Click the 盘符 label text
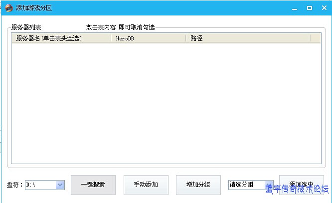Image resolution: width=332 pixels, height=203 pixels. click(15, 185)
